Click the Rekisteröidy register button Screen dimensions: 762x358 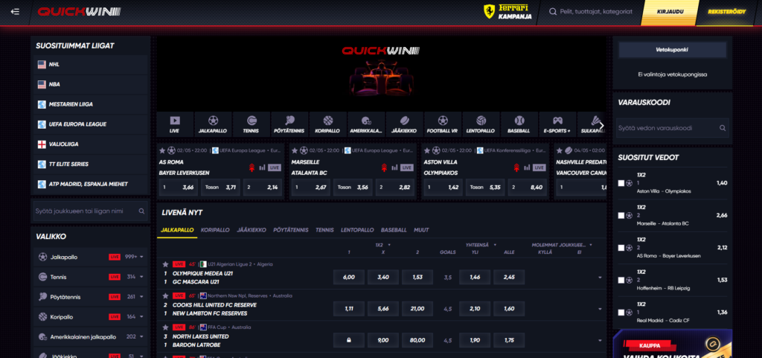click(x=726, y=12)
